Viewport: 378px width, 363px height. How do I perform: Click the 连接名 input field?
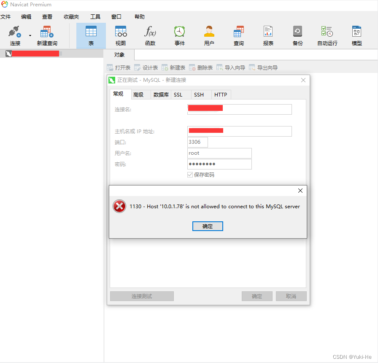pyautogui.click(x=239, y=109)
